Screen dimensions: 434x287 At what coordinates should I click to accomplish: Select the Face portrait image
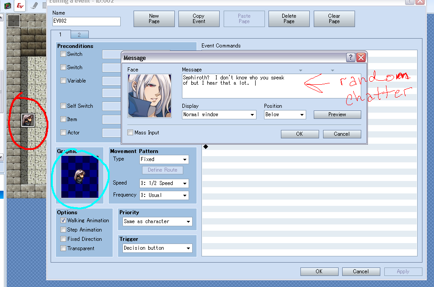tap(150, 96)
